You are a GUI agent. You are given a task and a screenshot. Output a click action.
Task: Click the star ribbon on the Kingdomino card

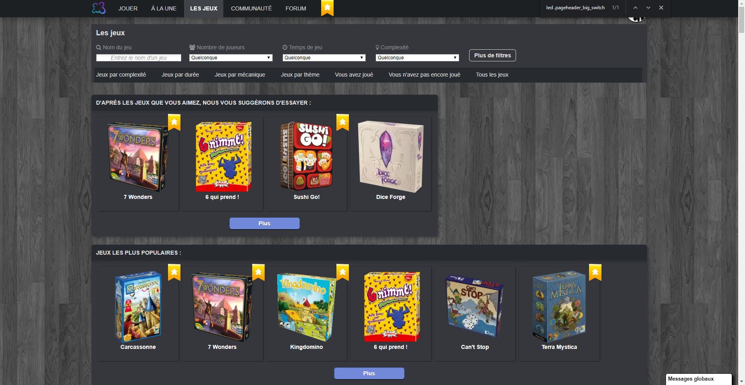pos(342,272)
